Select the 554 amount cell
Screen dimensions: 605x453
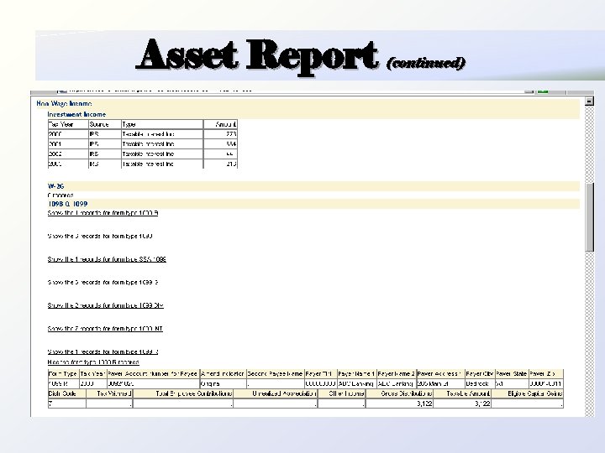pyautogui.click(x=220, y=144)
